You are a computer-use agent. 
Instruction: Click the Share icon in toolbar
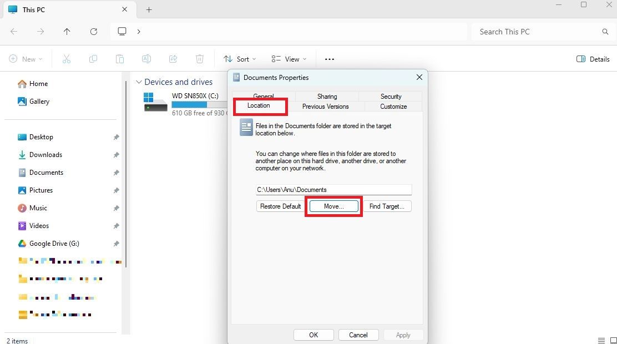[x=173, y=59]
